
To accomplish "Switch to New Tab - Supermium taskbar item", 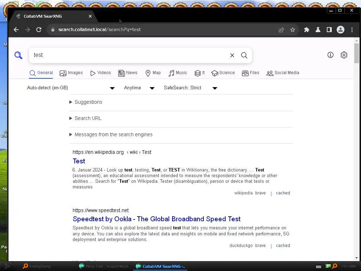I will (104, 266).
